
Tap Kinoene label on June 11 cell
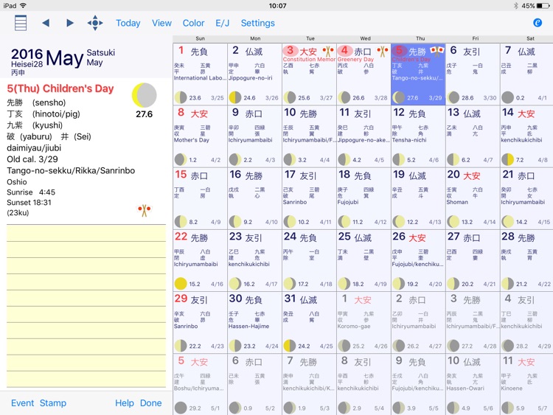coord(512,388)
